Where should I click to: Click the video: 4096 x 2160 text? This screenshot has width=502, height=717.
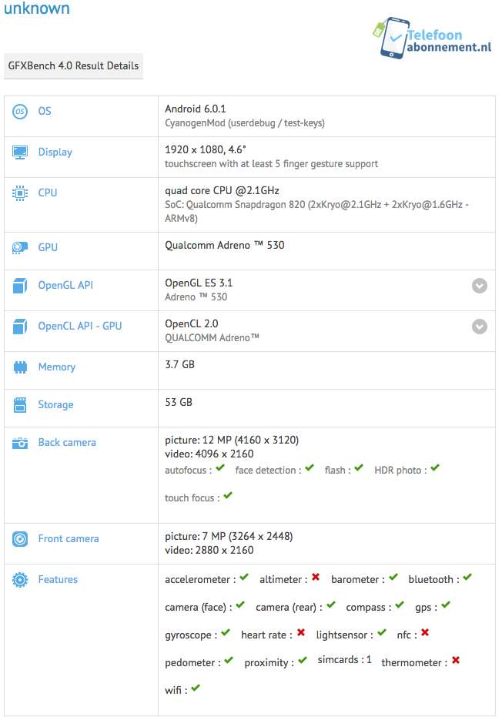tap(209, 454)
